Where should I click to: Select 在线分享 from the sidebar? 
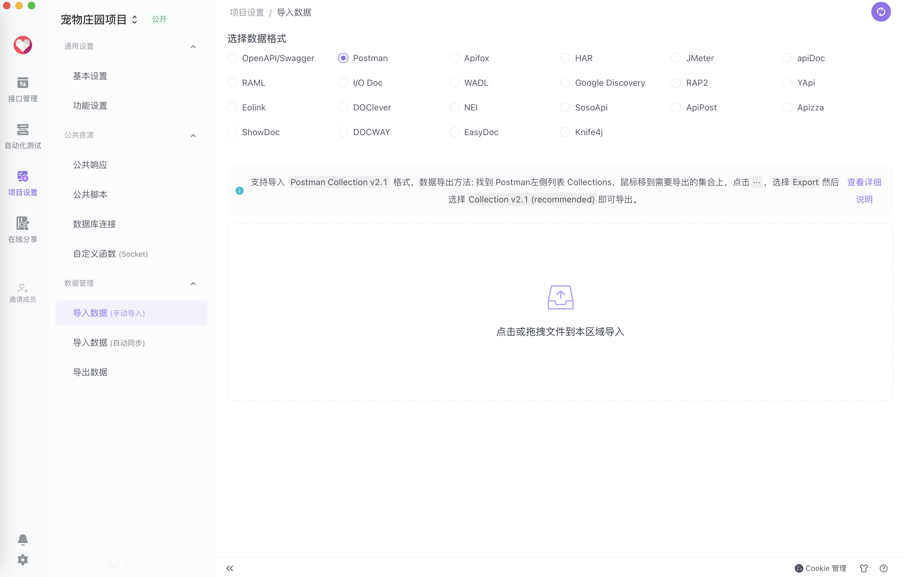click(23, 230)
